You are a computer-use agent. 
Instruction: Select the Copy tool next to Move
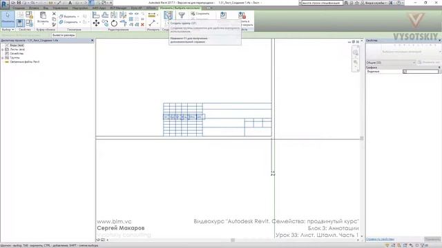click(105, 23)
